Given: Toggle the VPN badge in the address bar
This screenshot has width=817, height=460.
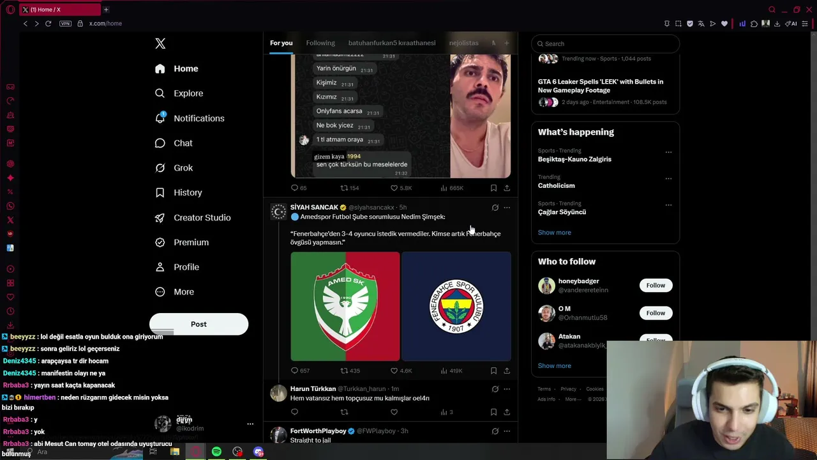Looking at the screenshot, I should (65, 24).
